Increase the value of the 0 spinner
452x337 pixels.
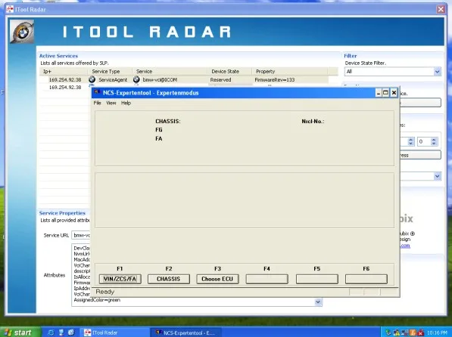434,140
